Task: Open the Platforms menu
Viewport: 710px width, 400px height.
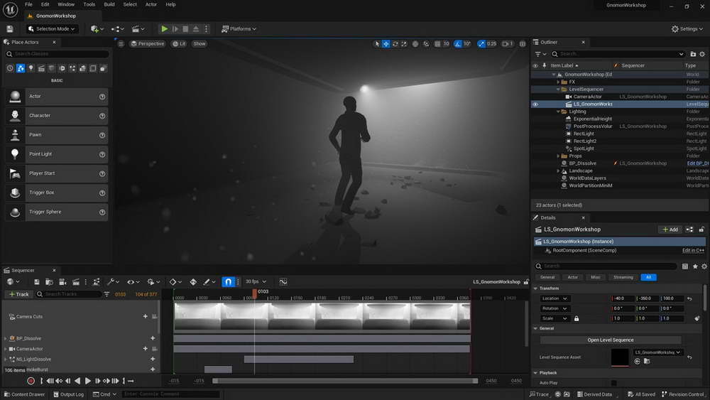Action: 239,28
